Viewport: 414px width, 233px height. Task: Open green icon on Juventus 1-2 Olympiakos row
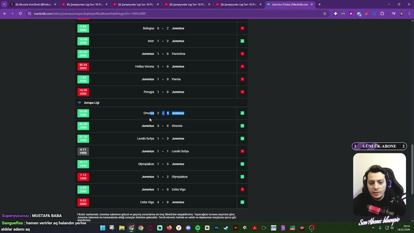point(242,177)
